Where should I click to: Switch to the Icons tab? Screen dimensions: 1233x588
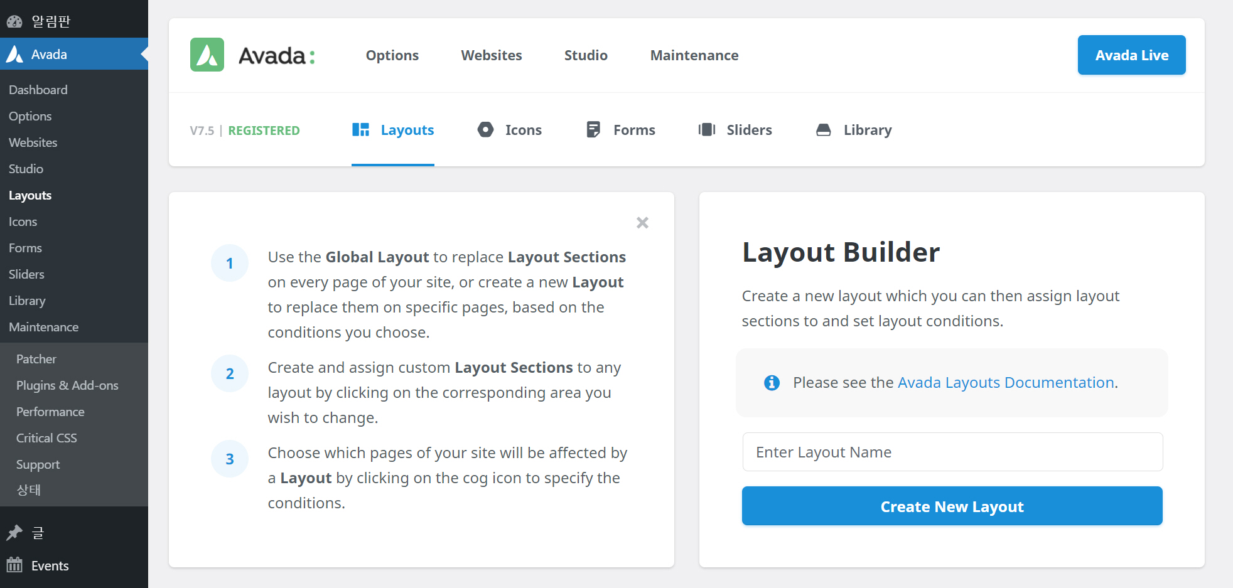509,130
